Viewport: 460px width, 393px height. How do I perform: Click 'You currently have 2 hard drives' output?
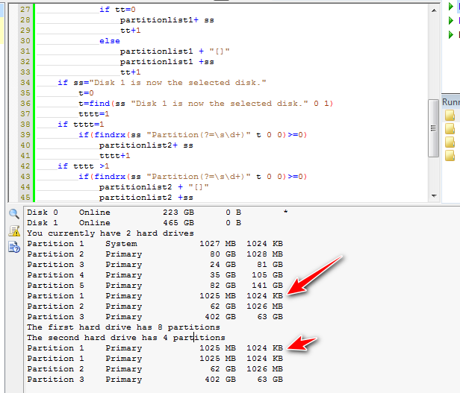(x=111, y=233)
